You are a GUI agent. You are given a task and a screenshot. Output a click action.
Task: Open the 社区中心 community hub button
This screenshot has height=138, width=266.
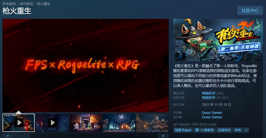coord(250,10)
